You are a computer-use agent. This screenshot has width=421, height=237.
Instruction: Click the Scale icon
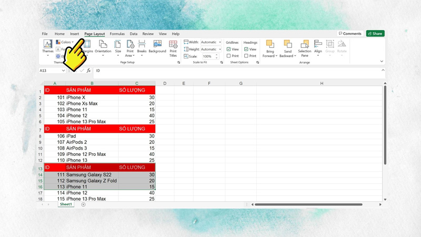(186, 56)
